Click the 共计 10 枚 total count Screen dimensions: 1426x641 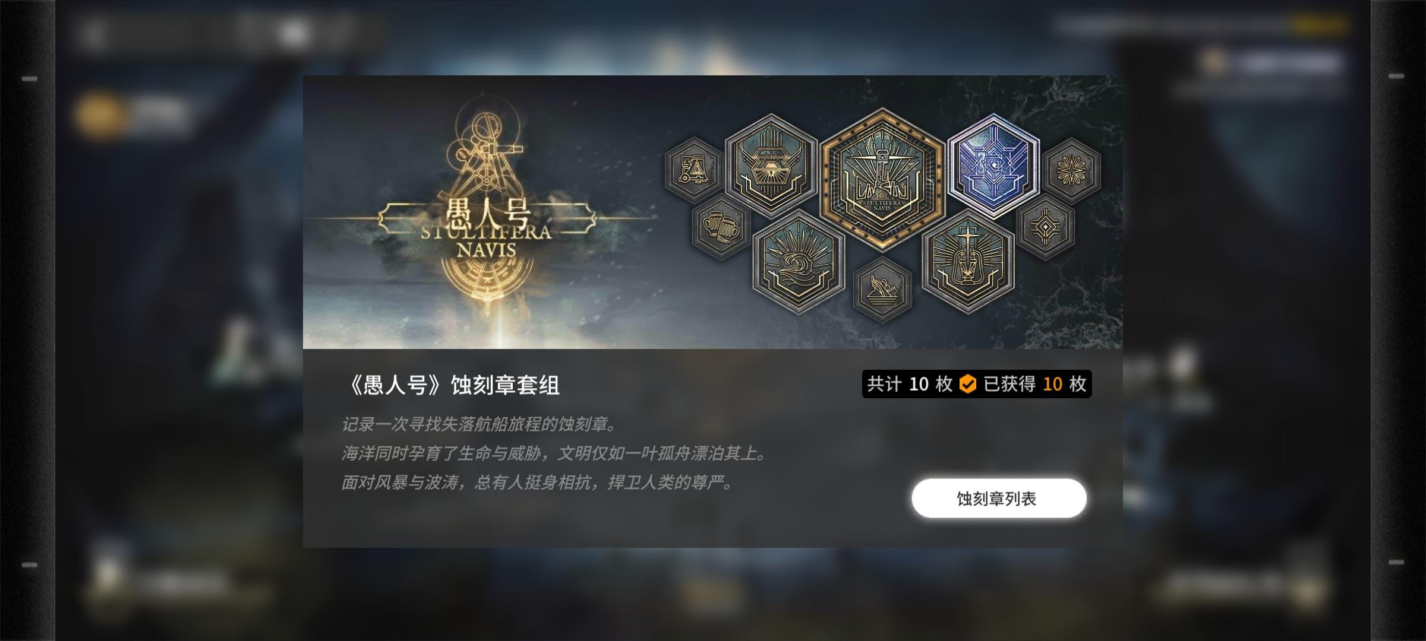tap(909, 384)
